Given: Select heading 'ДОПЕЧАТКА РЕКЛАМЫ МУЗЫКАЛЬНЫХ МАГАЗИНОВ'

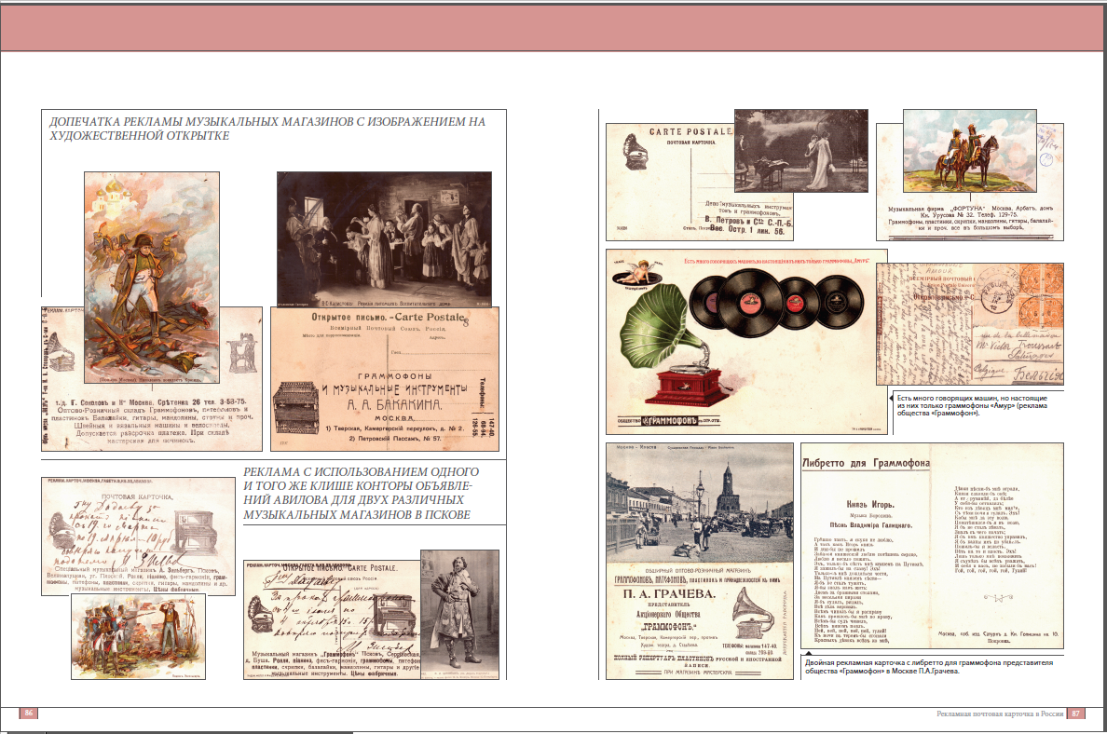Looking at the screenshot, I should (267, 129).
